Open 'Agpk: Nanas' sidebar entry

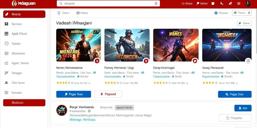coord(20,63)
